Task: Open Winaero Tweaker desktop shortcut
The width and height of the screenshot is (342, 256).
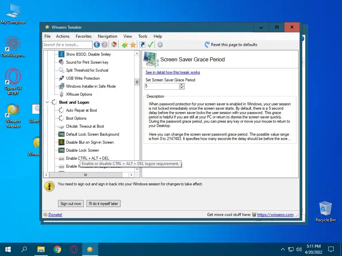Action: (x=13, y=116)
